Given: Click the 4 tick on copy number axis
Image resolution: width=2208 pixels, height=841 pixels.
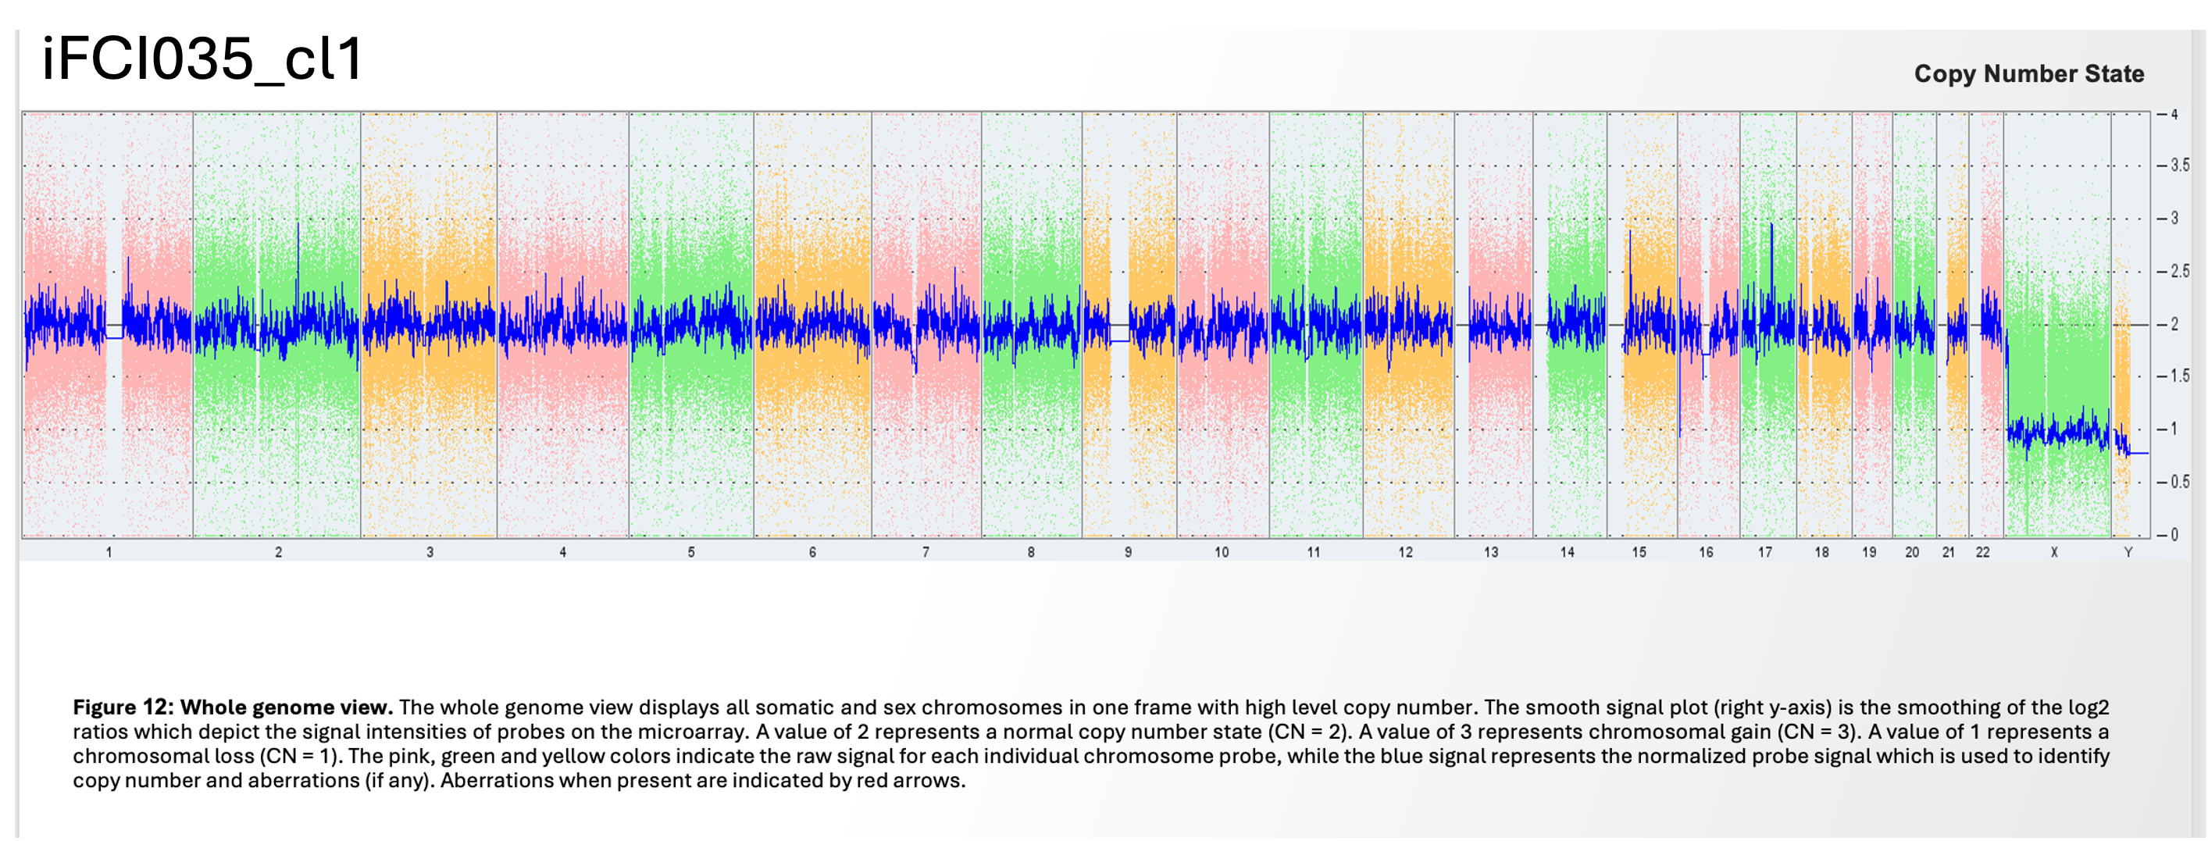Looking at the screenshot, I should pos(2174,115).
